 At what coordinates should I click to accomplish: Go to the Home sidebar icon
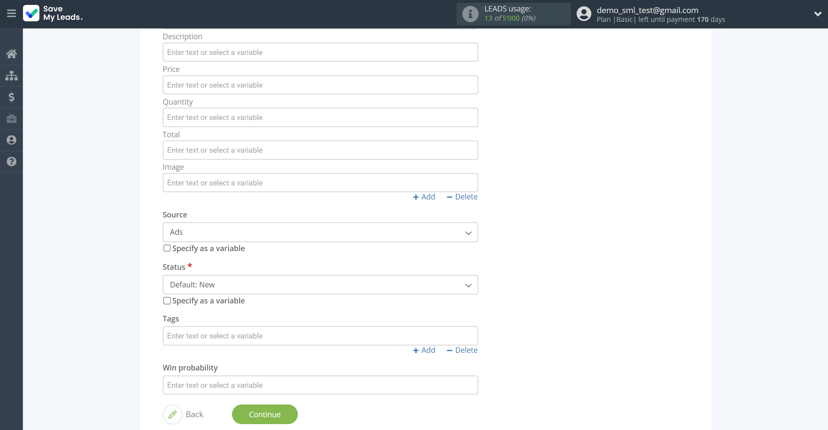point(11,54)
